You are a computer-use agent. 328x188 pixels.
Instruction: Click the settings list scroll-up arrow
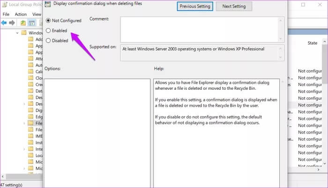325,41
